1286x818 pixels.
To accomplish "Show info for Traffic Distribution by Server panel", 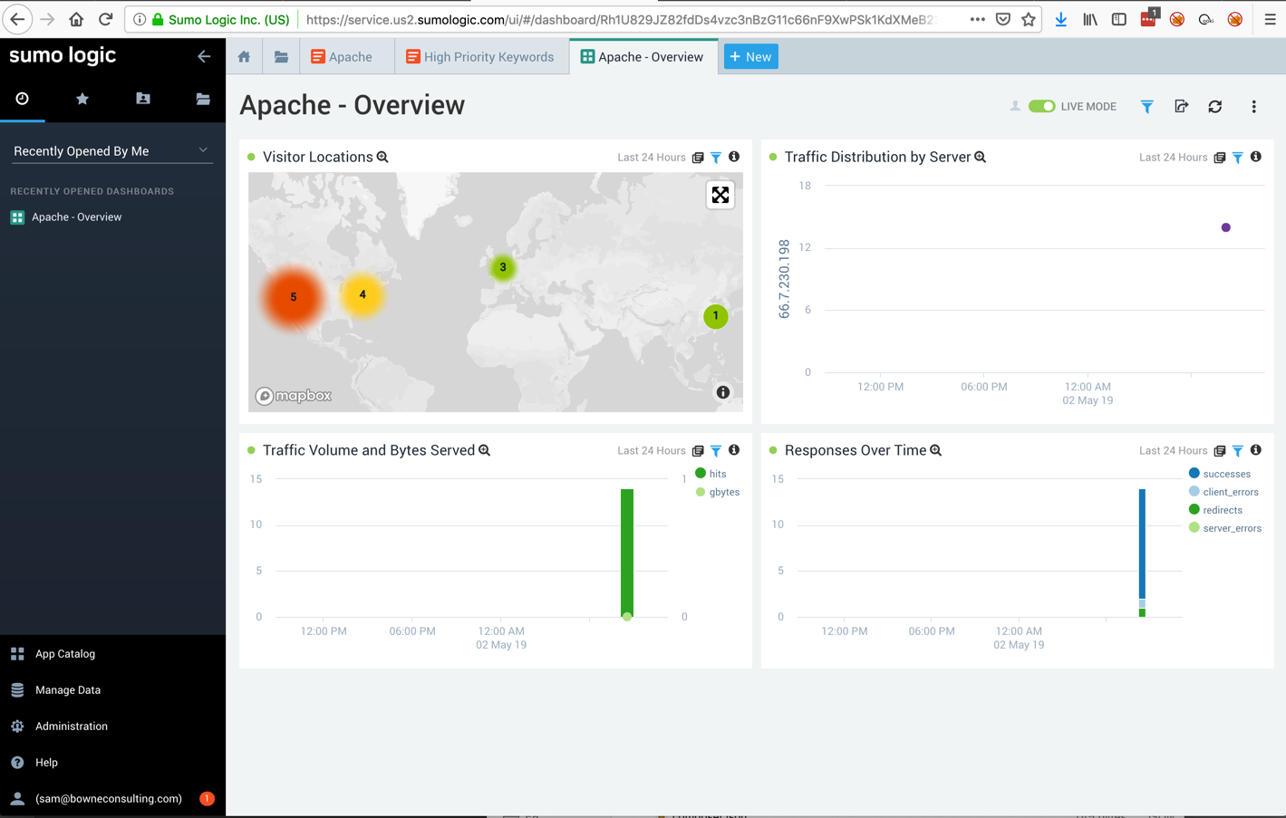I will click(1255, 157).
